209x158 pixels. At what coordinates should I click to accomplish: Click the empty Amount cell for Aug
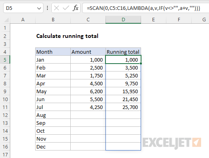[88, 115]
